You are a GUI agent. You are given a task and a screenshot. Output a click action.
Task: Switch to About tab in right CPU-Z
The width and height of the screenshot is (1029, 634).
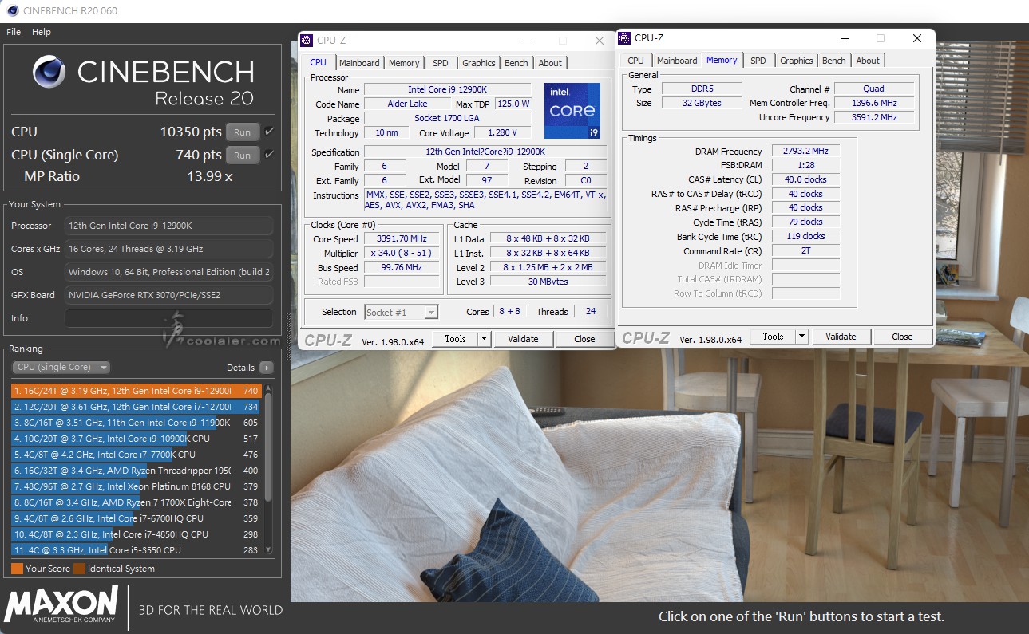pos(868,61)
